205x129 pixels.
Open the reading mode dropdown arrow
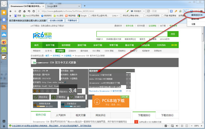[x=144, y=11]
